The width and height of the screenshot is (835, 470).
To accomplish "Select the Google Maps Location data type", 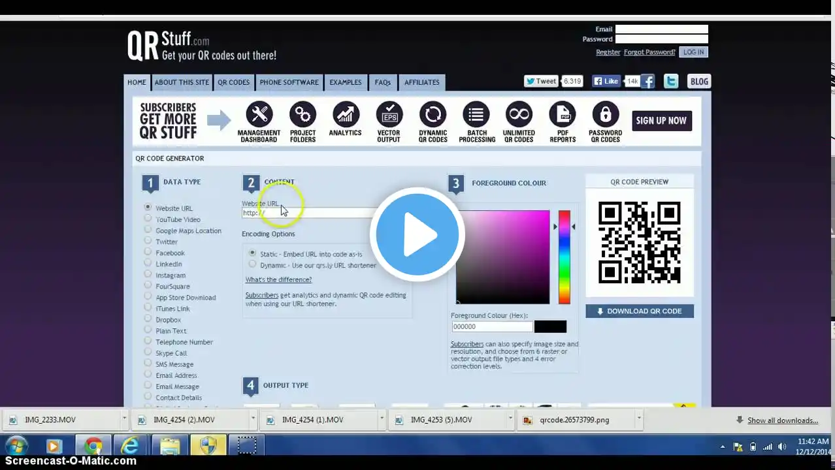I will [x=148, y=230].
